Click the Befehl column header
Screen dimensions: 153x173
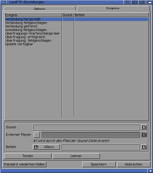(x=111, y=15)
